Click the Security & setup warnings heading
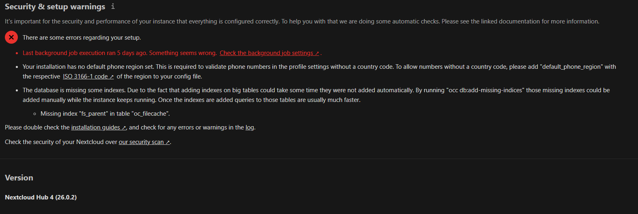Image resolution: width=638 pixels, height=214 pixels. pos(55,6)
